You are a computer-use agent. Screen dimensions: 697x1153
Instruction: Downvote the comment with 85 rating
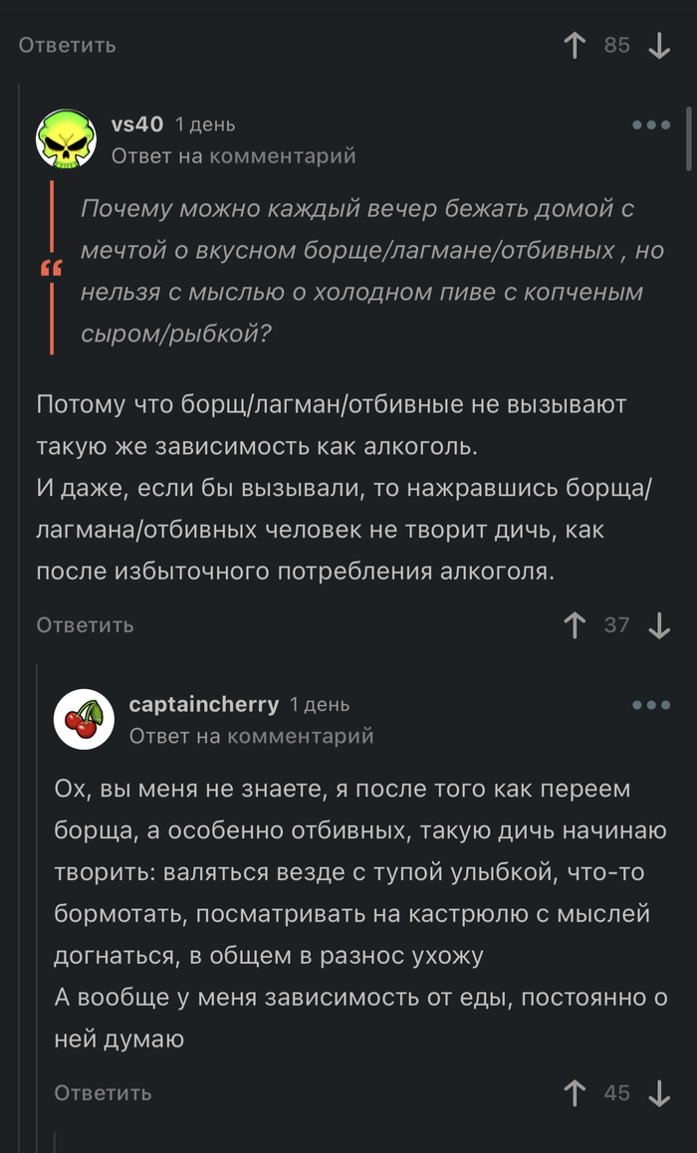click(x=659, y=45)
